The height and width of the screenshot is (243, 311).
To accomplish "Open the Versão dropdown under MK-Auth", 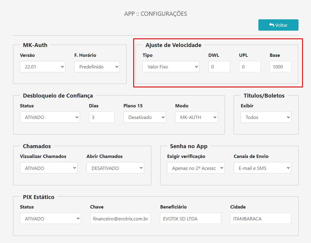I will point(43,67).
